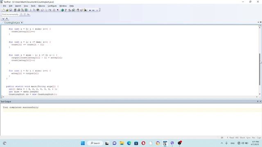Open the File menu
Viewport: 262px width, 147px height.
coord(5,6)
